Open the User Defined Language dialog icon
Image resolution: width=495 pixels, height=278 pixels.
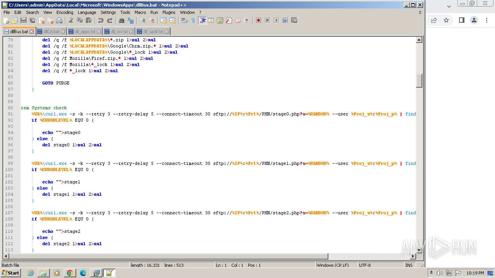click(x=211, y=20)
